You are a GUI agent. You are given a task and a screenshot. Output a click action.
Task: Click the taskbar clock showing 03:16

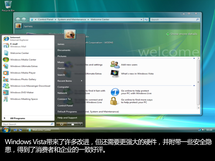pyautogui.click(x=209, y=130)
